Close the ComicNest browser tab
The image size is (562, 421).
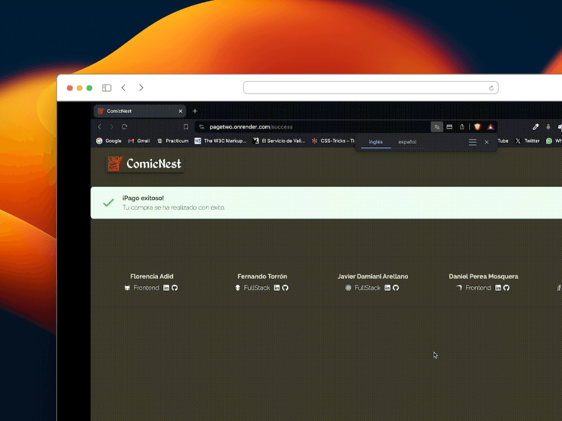click(180, 111)
